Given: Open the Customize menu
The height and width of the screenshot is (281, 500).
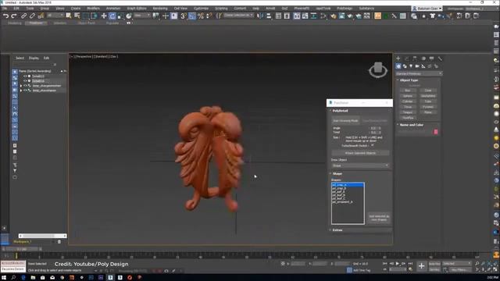Looking at the screenshot, I should (201, 9).
